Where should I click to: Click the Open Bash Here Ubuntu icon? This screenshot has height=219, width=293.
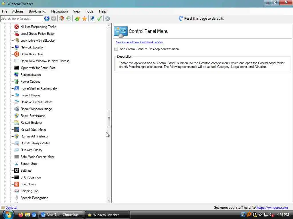[17, 54]
